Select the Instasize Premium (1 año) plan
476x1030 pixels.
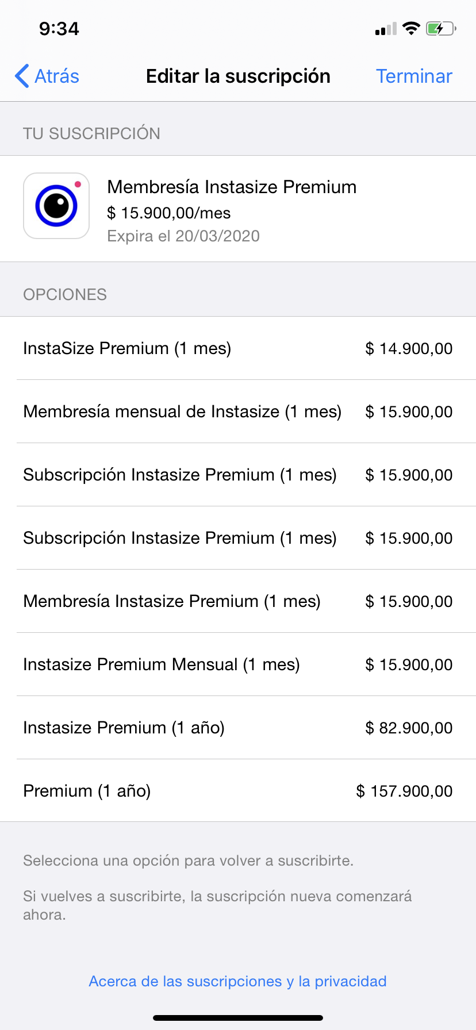tap(124, 728)
